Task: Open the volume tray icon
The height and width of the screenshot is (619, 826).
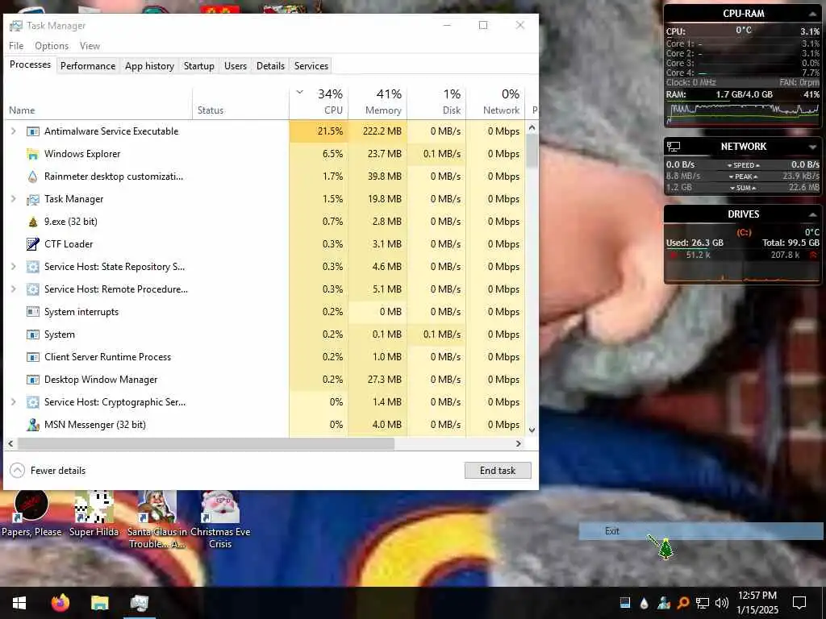Action: (722, 603)
